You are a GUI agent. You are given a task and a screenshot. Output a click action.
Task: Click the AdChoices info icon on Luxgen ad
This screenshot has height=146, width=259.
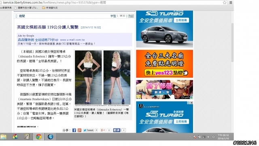click(189, 103)
